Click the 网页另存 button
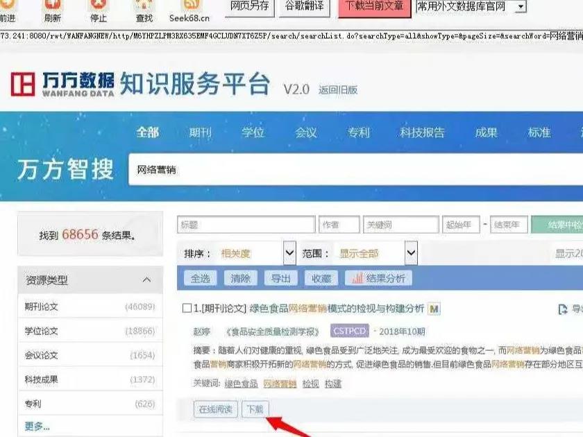583x437 pixels. (x=249, y=7)
